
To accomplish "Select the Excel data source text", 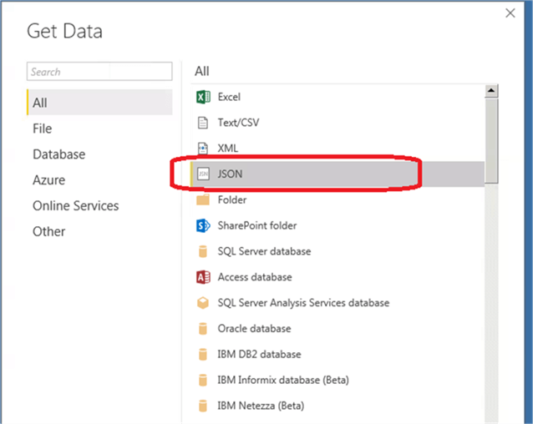I will (x=229, y=97).
